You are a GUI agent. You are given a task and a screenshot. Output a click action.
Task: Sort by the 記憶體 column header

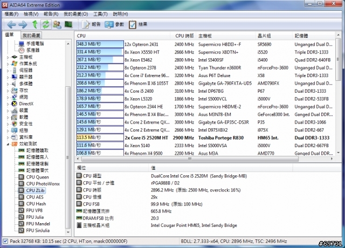click(x=314, y=36)
